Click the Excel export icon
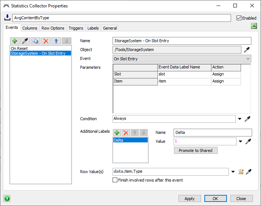 click(x=254, y=26)
